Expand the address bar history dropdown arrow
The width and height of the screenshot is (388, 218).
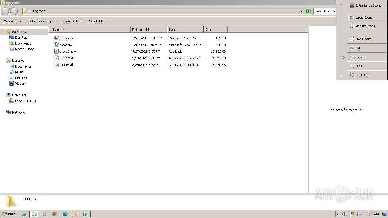(x=301, y=11)
